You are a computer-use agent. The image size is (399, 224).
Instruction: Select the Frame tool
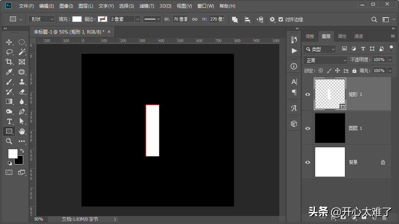pyautogui.click(x=22, y=62)
